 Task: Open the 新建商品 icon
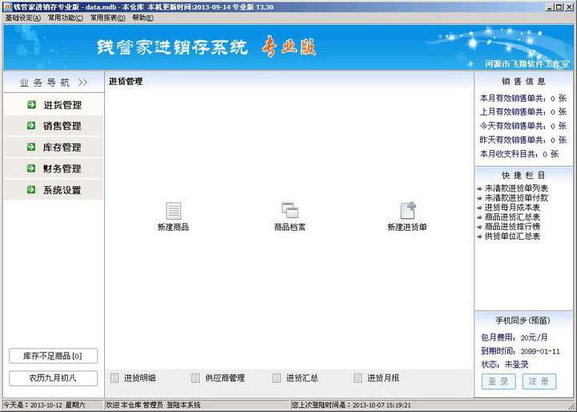(x=173, y=212)
